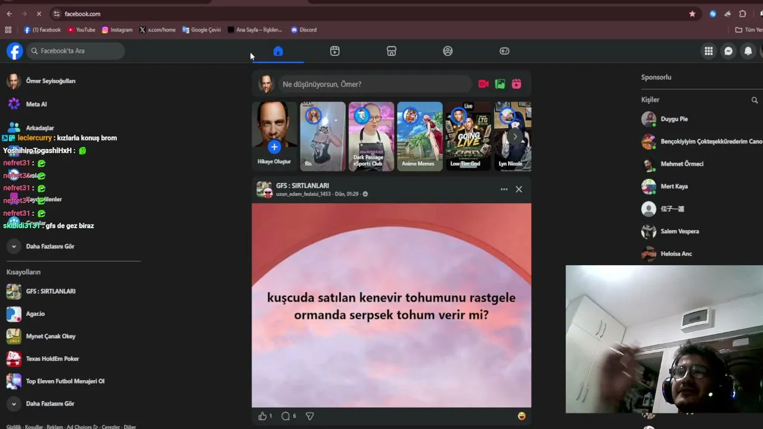Screen dimensions: 763x429
Task: Stop page loading in browser
Action: click(39, 14)
